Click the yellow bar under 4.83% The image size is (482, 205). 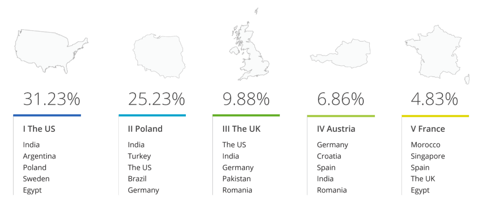tap(435, 116)
